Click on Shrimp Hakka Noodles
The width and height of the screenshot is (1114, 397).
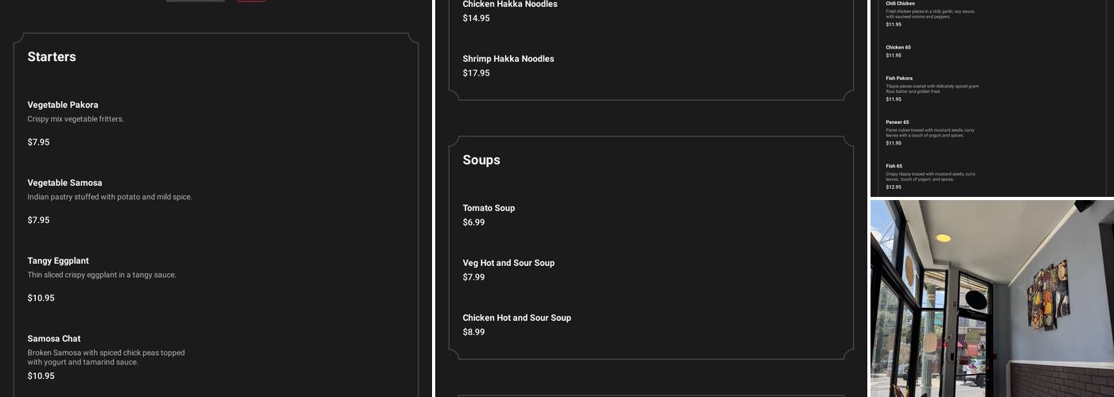508,59
